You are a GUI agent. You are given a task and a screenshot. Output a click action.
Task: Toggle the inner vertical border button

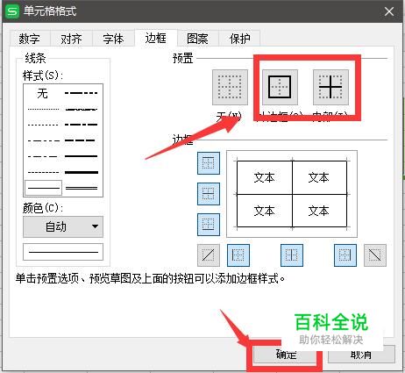(x=292, y=255)
